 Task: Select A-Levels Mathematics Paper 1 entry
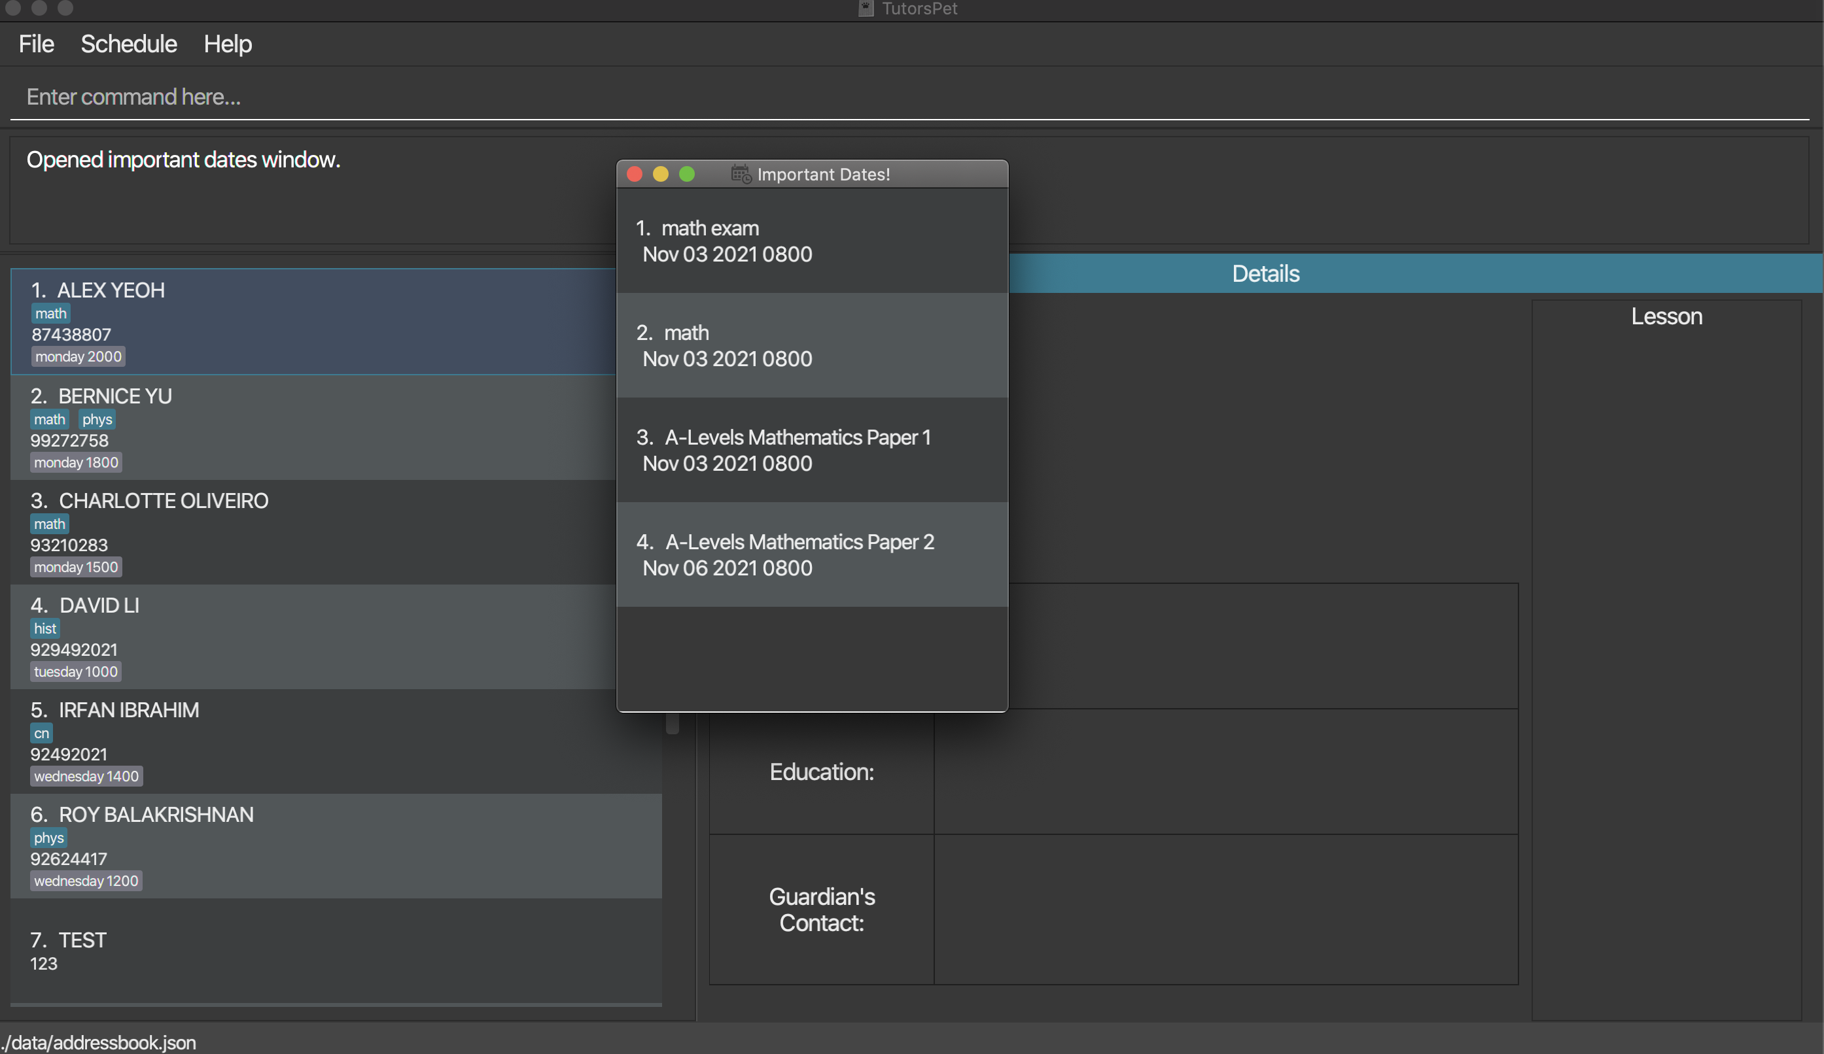(811, 450)
